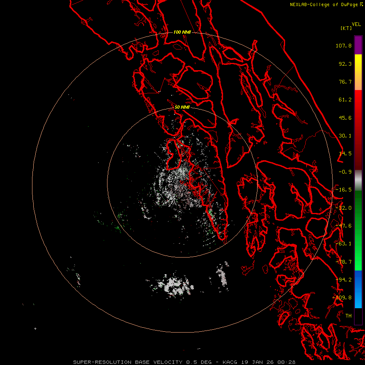Select the -0.9 scale value
The image size is (365, 365).
(345, 172)
